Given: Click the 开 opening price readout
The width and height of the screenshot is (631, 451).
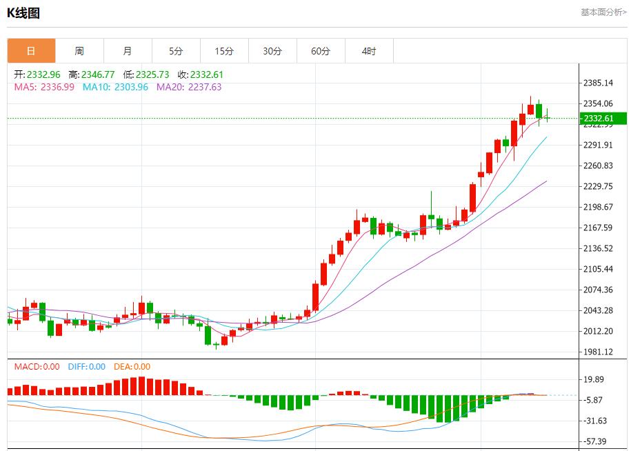Looking at the screenshot, I should (37, 74).
